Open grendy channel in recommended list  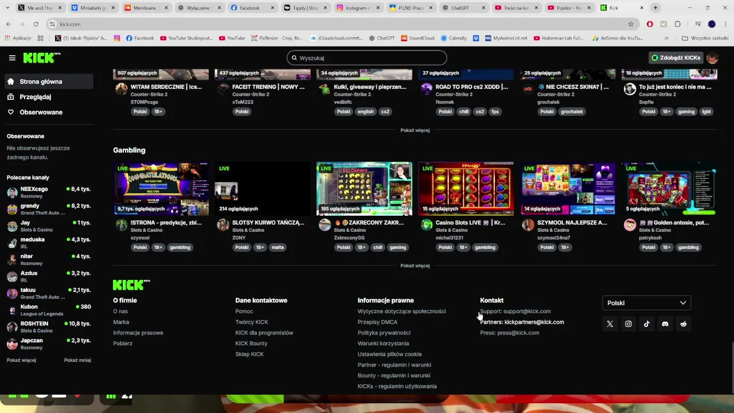point(49,209)
